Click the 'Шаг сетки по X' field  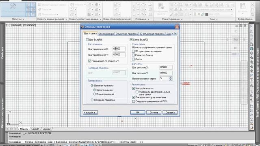click(166, 67)
